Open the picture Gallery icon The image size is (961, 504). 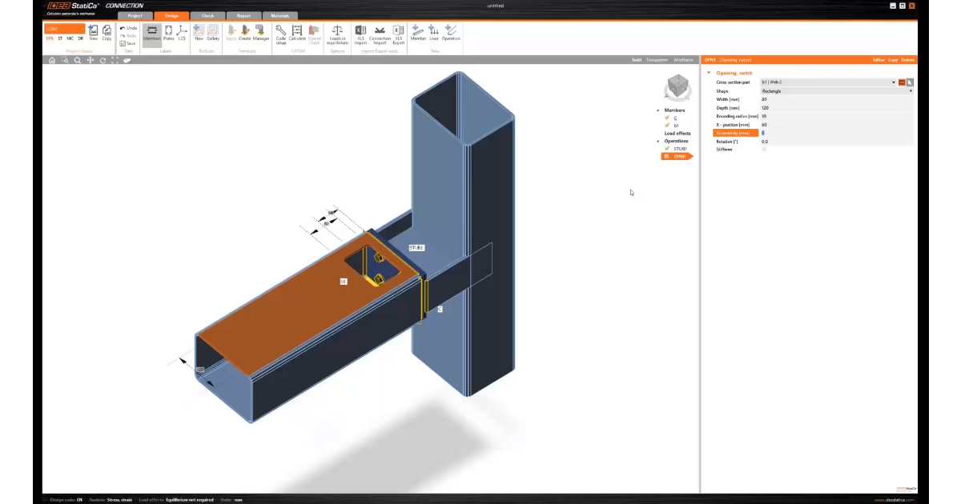tap(213, 31)
